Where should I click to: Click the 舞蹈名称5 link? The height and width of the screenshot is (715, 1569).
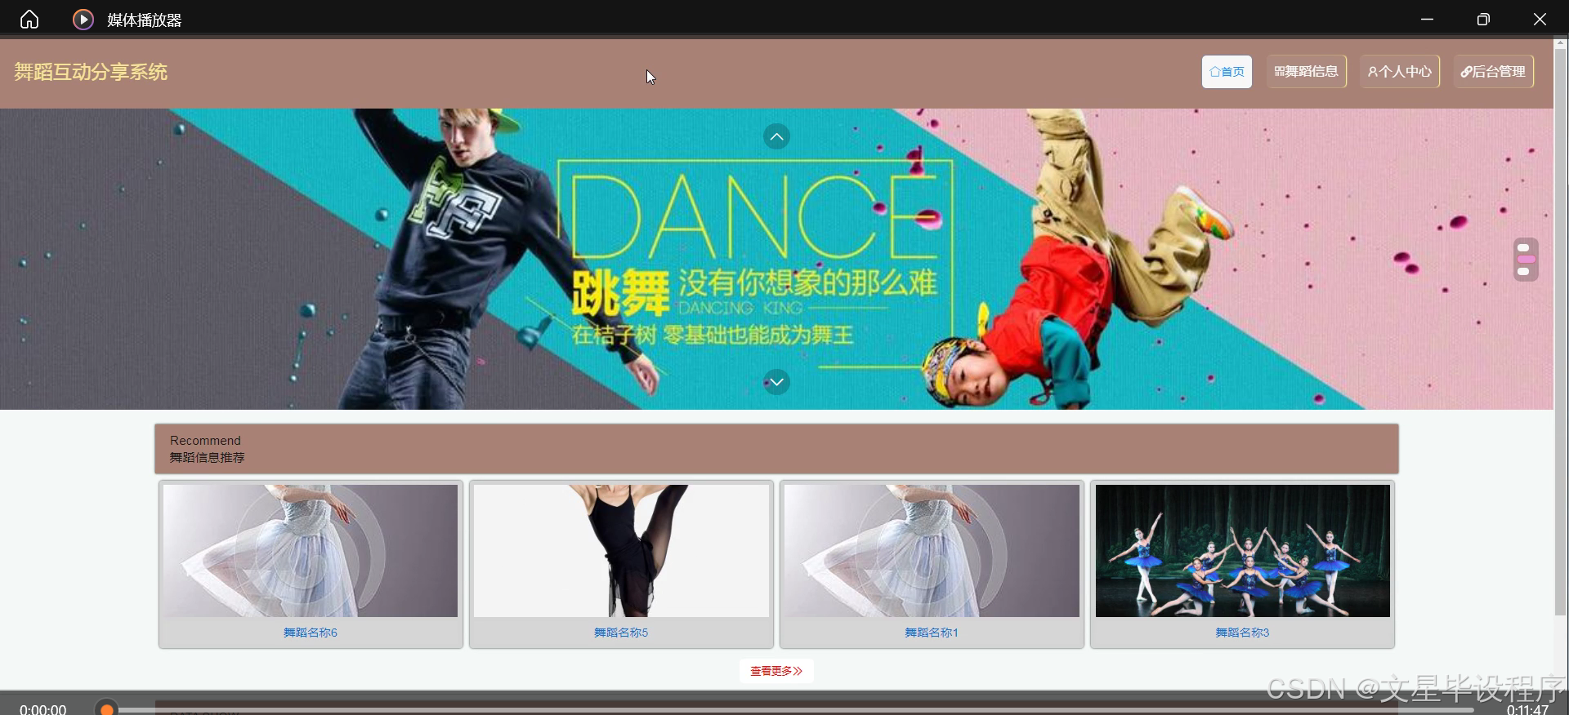click(x=621, y=633)
